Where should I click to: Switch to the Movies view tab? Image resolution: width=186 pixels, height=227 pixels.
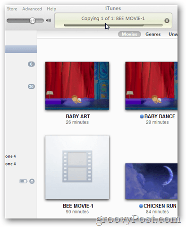(129, 34)
